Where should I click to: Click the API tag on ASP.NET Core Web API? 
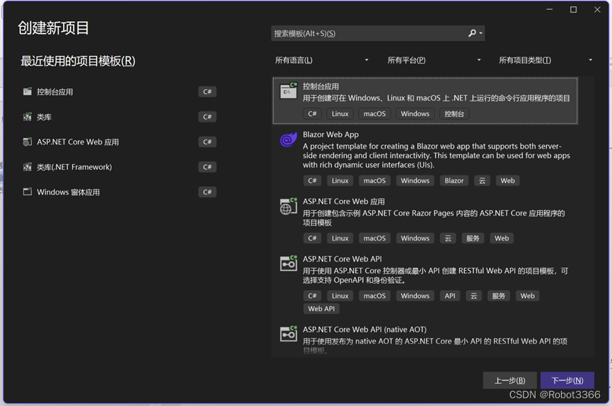click(450, 296)
